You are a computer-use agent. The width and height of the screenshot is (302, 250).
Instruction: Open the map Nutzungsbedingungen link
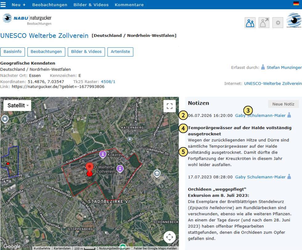[x=115, y=248]
